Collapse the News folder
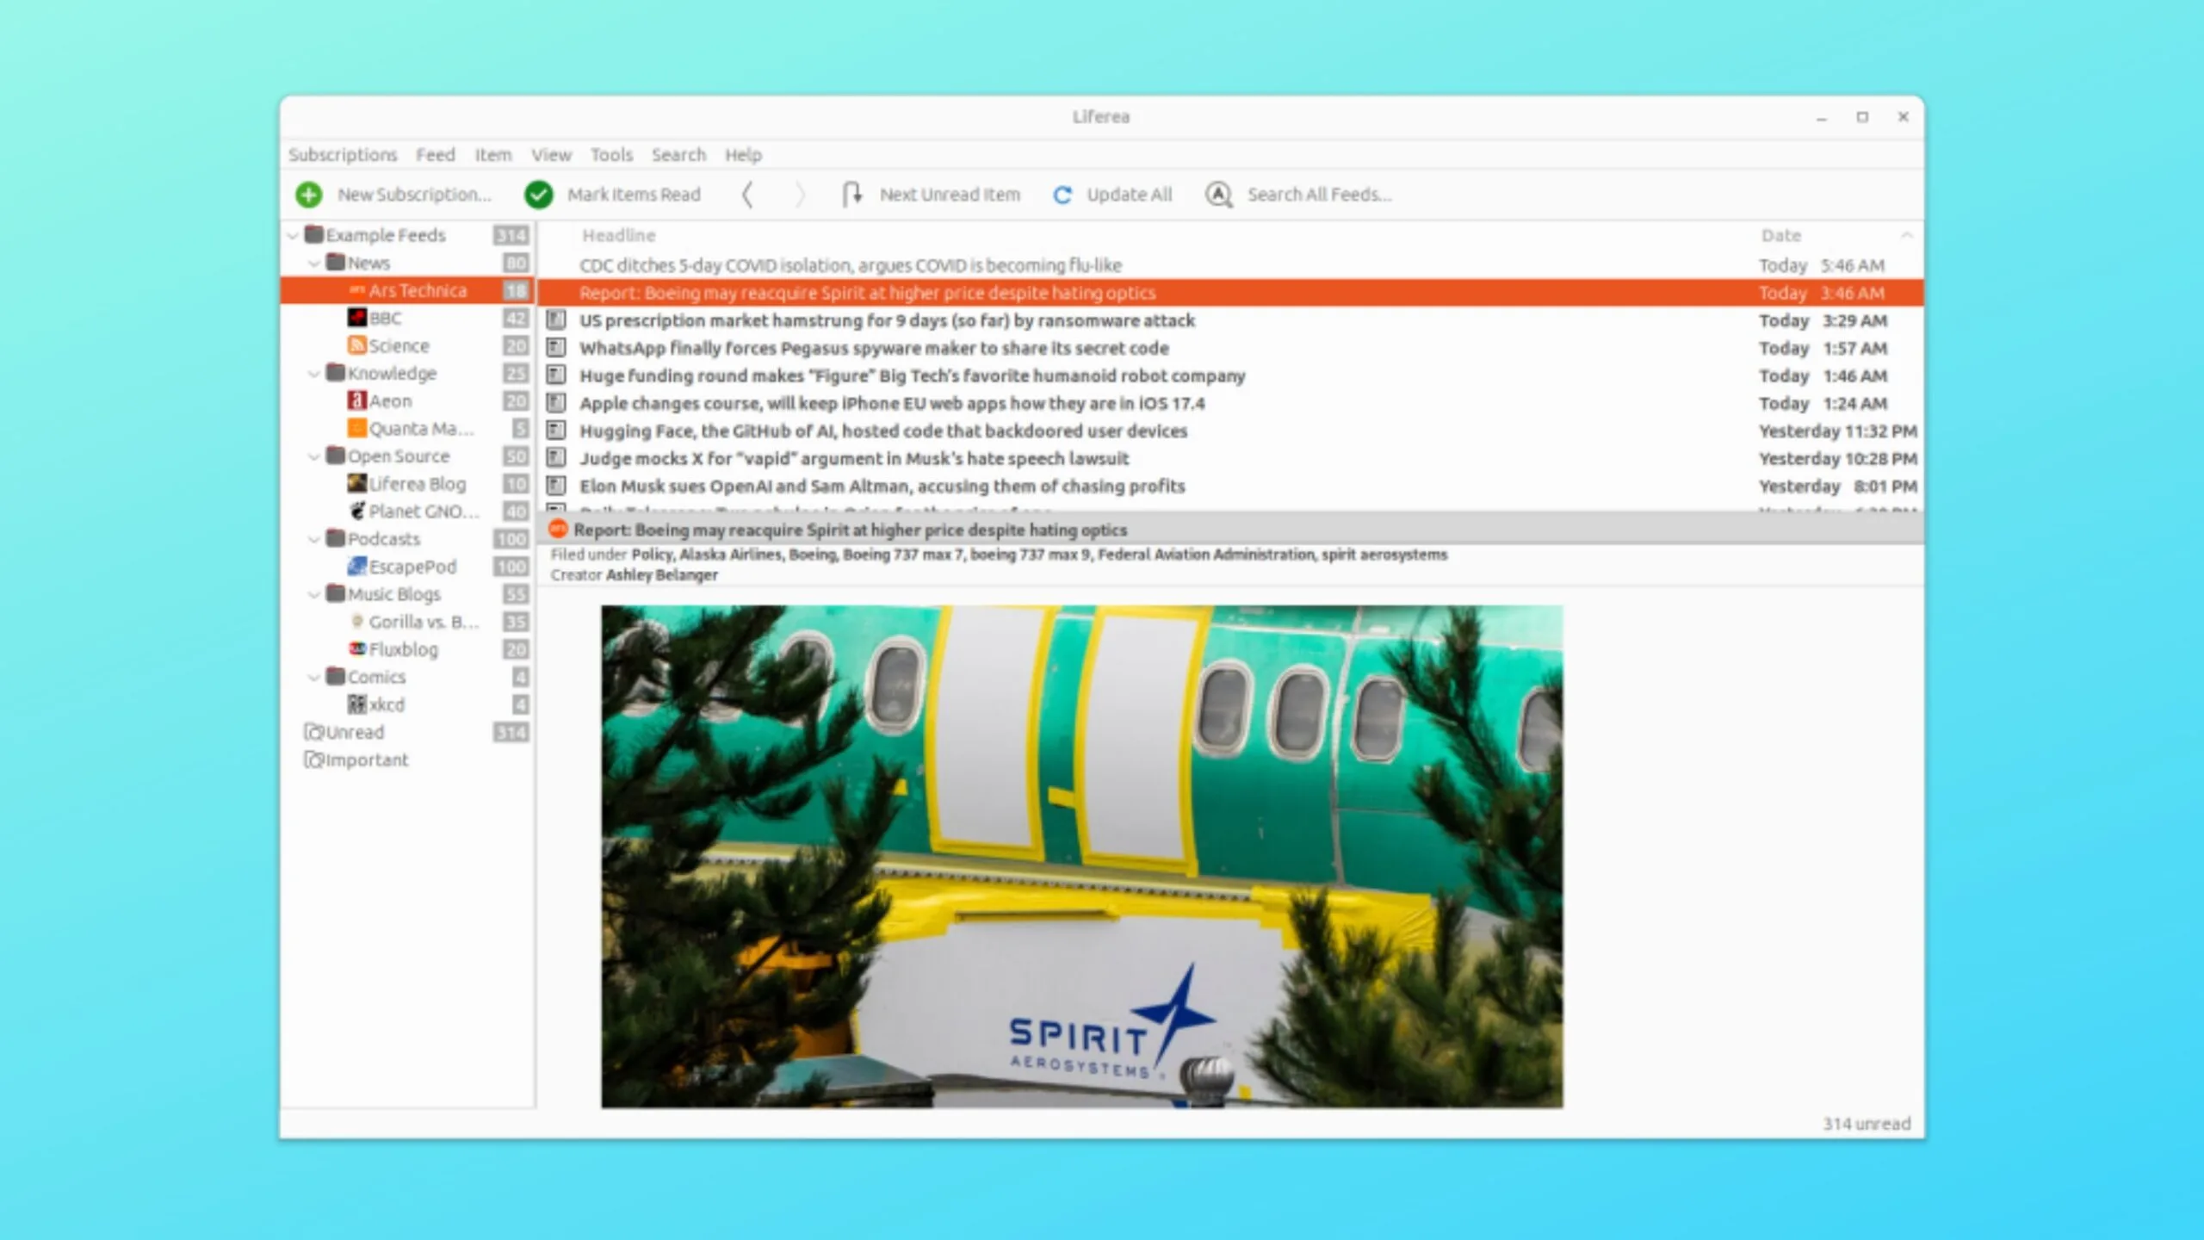 pyautogui.click(x=314, y=263)
